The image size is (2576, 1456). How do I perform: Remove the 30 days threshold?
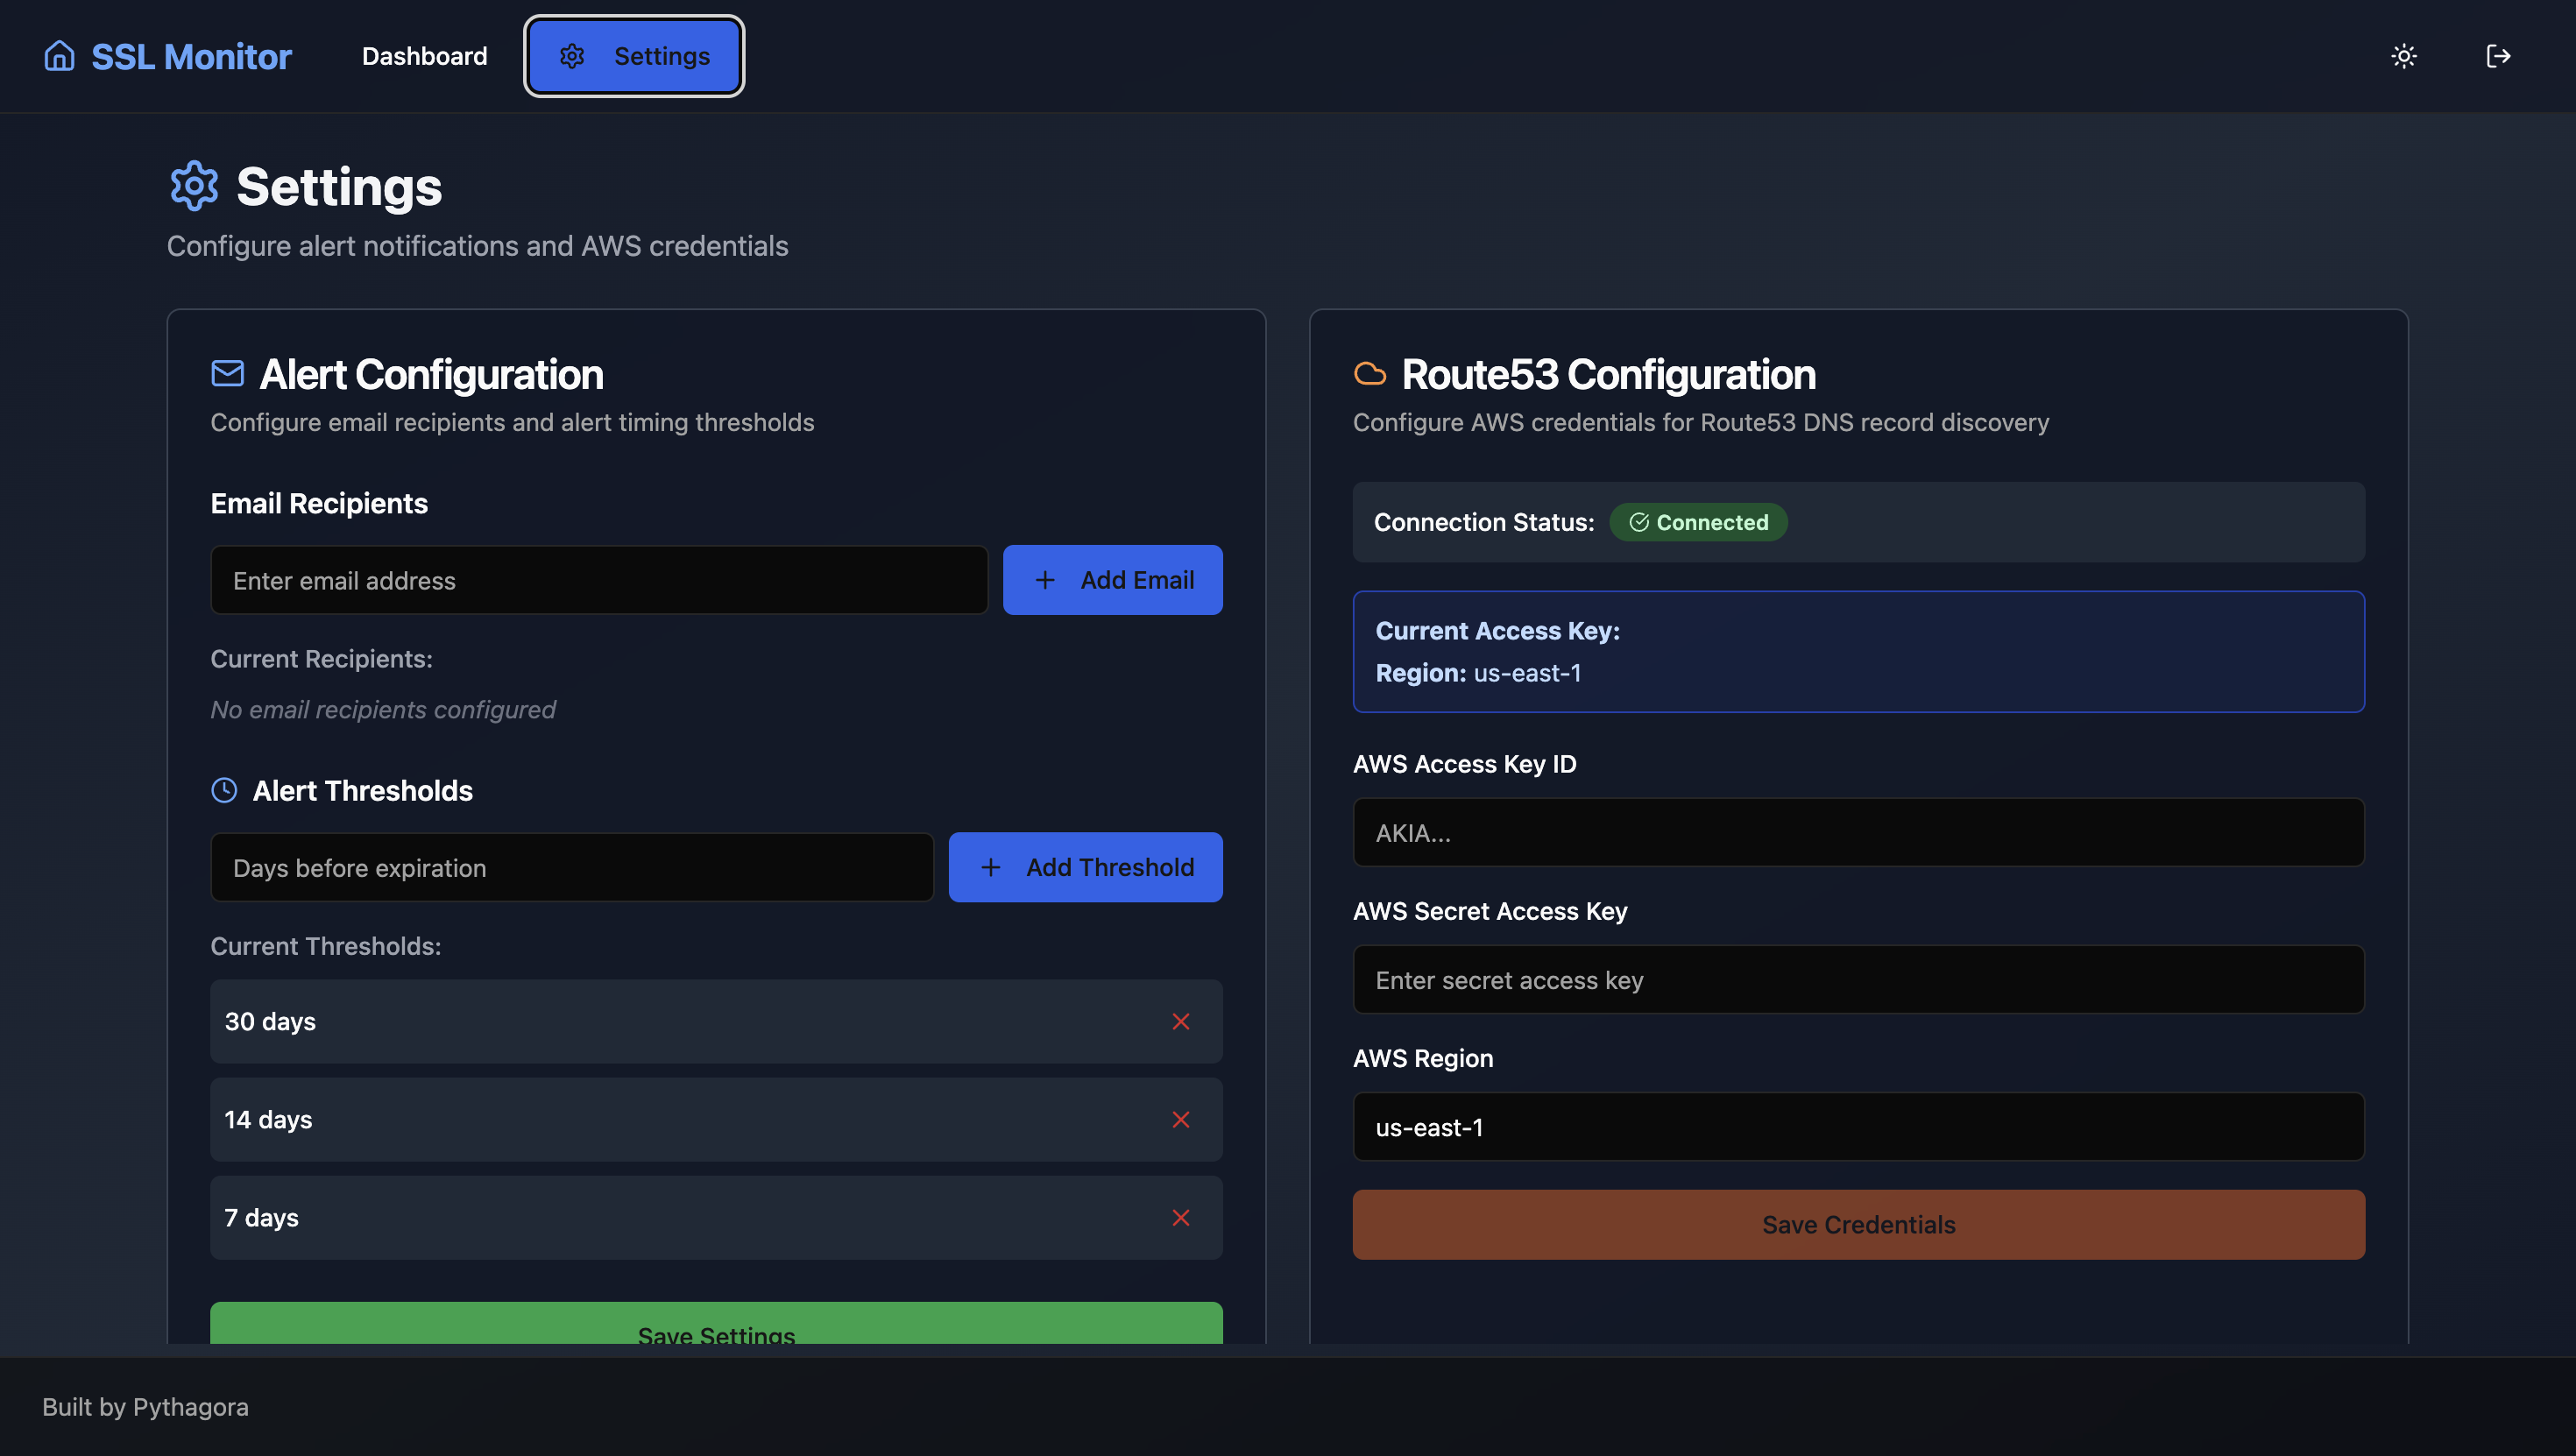pyautogui.click(x=1181, y=1021)
